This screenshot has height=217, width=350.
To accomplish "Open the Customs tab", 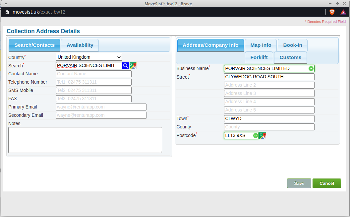I will (x=290, y=57).
